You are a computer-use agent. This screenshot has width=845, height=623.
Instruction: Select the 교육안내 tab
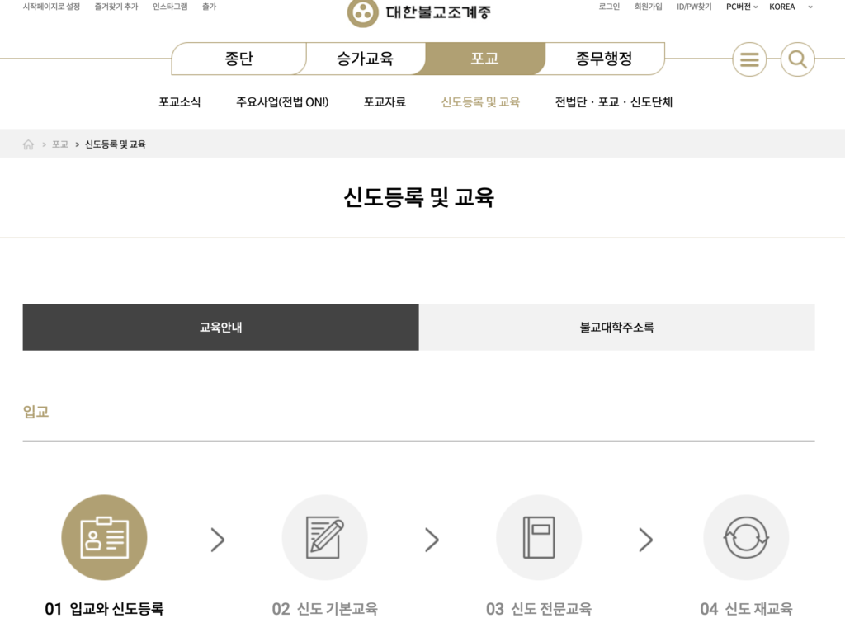(220, 328)
